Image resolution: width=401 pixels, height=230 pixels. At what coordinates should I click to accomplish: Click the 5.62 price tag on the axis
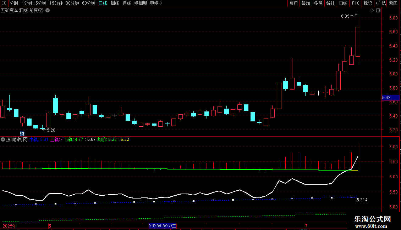(390, 98)
